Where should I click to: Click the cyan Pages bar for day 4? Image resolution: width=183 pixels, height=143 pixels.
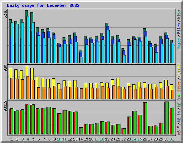[28, 40]
